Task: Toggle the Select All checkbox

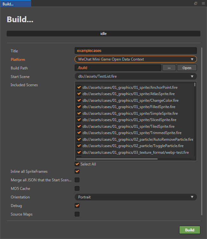Action: [x=77, y=164]
